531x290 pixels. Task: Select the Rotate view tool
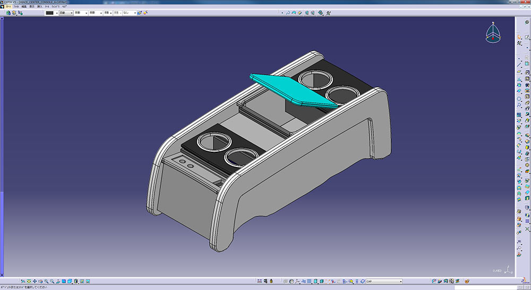click(41, 281)
